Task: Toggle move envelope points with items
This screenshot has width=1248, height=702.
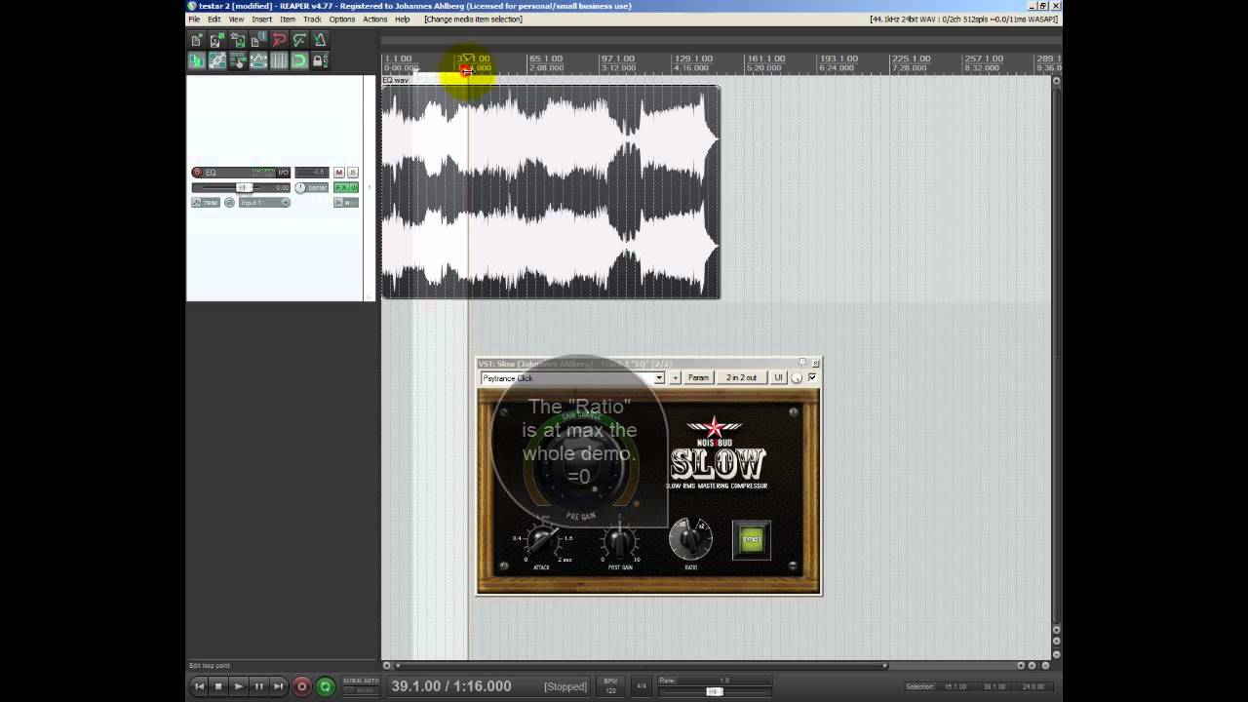Action: (x=258, y=60)
